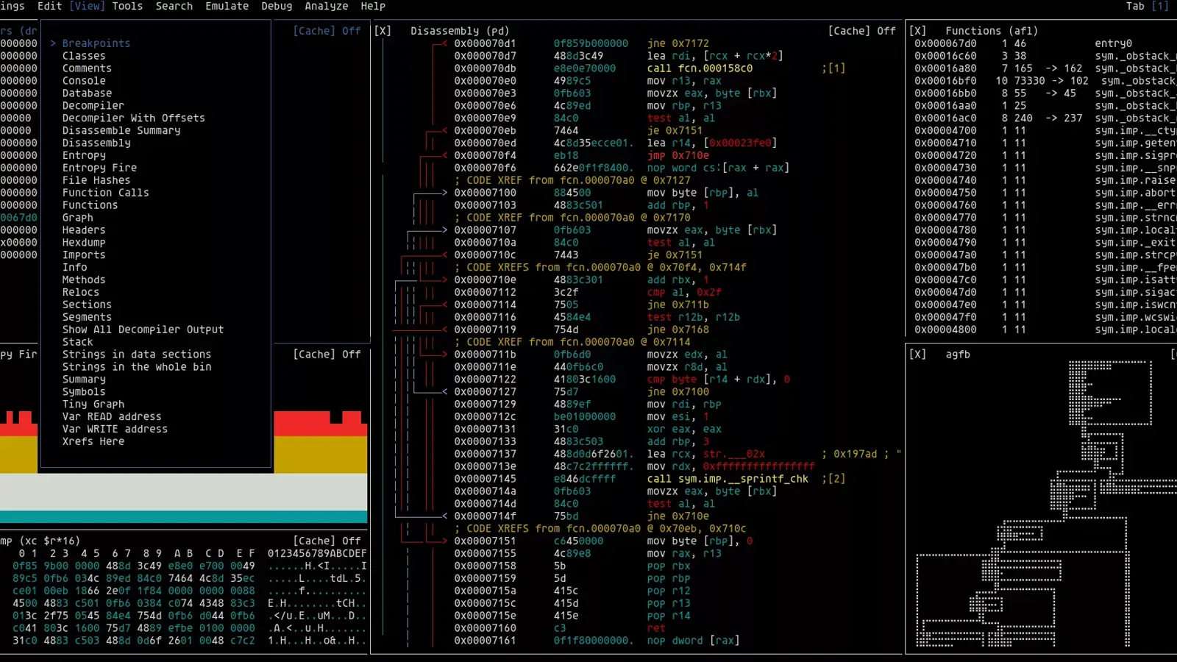The width and height of the screenshot is (1177, 662).
Task: Select Breakpoints from the View menu
Action: click(x=96, y=43)
